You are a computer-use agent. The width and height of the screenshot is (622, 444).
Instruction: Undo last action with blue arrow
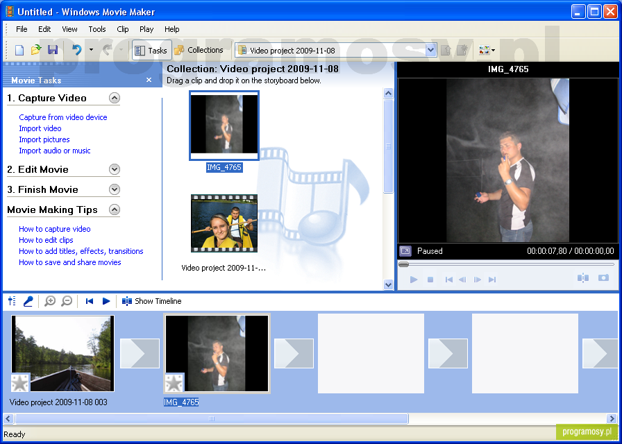click(76, 50)
